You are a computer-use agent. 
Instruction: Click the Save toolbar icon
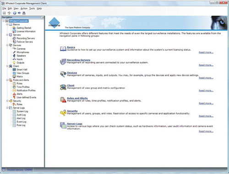[4, 13]
